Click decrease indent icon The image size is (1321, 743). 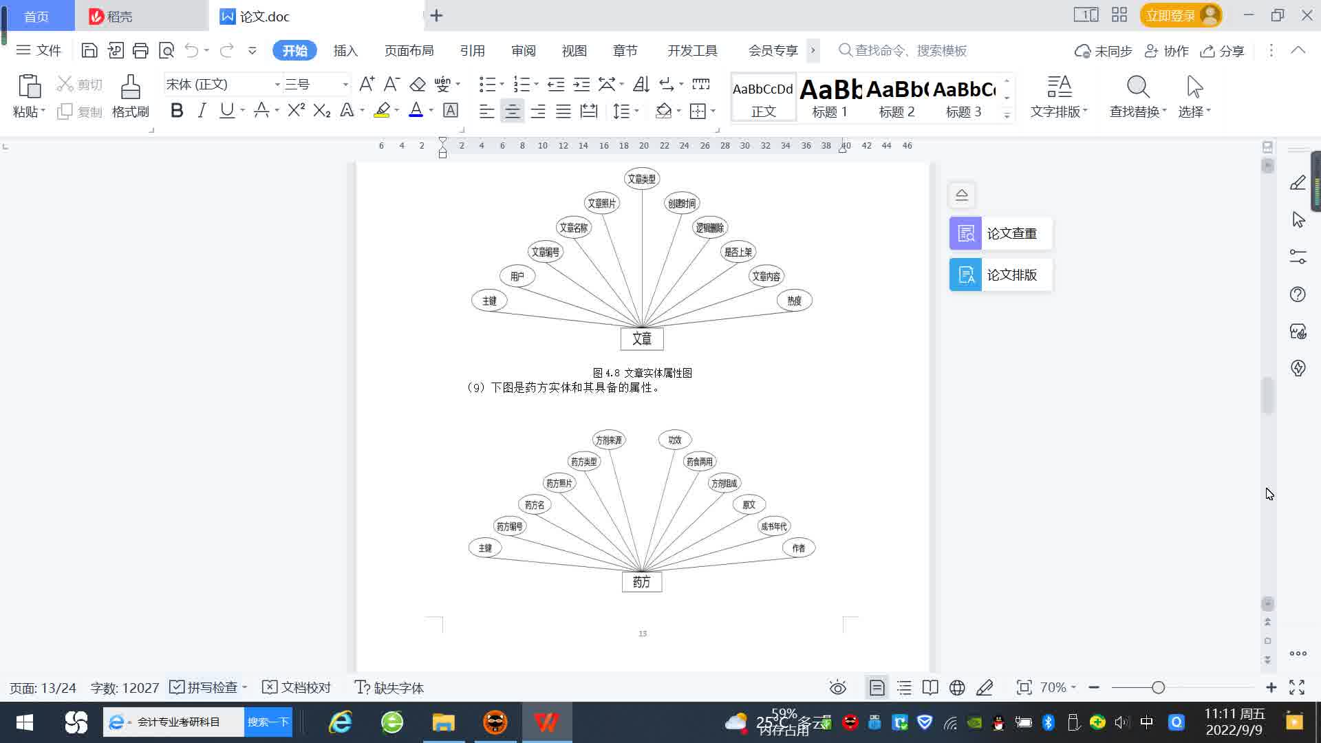(x=556, y=84)
